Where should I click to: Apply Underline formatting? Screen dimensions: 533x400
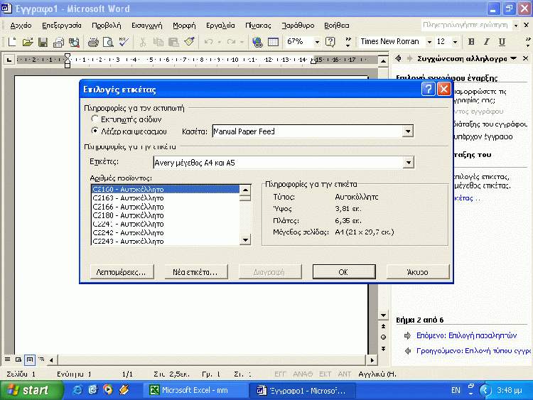click(x=502, y=42)
